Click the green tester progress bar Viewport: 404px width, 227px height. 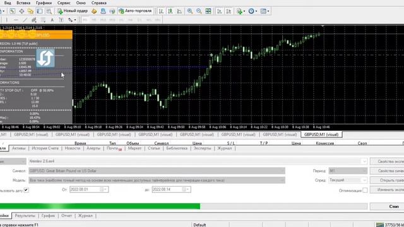184,206
